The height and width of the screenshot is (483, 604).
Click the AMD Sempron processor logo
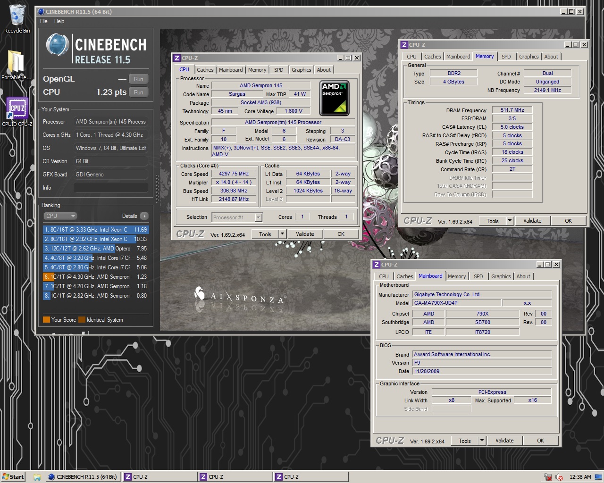334,98
